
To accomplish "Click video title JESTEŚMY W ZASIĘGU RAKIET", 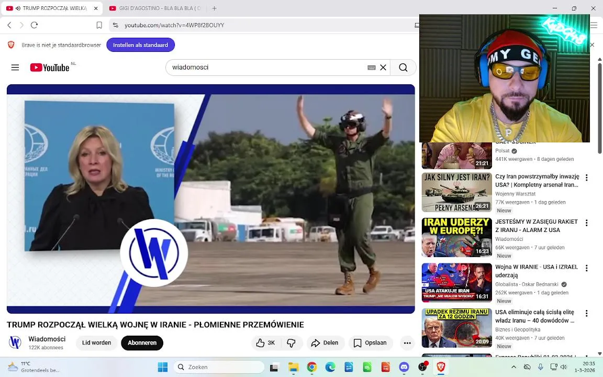I will click(536, 226).
